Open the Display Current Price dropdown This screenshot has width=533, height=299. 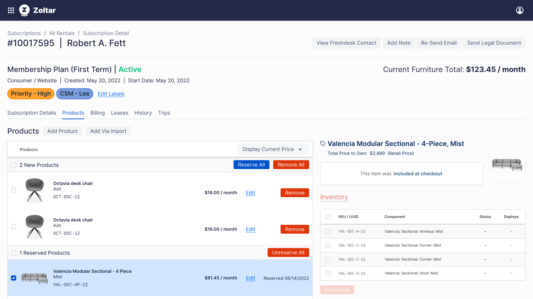pyautogui.click(x=273, y=149)
